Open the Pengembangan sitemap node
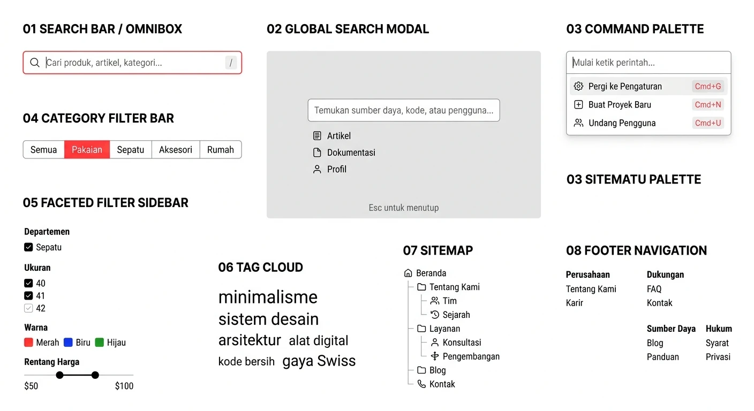The height and width of the screenshot is (411, 754). pos(465,356)
